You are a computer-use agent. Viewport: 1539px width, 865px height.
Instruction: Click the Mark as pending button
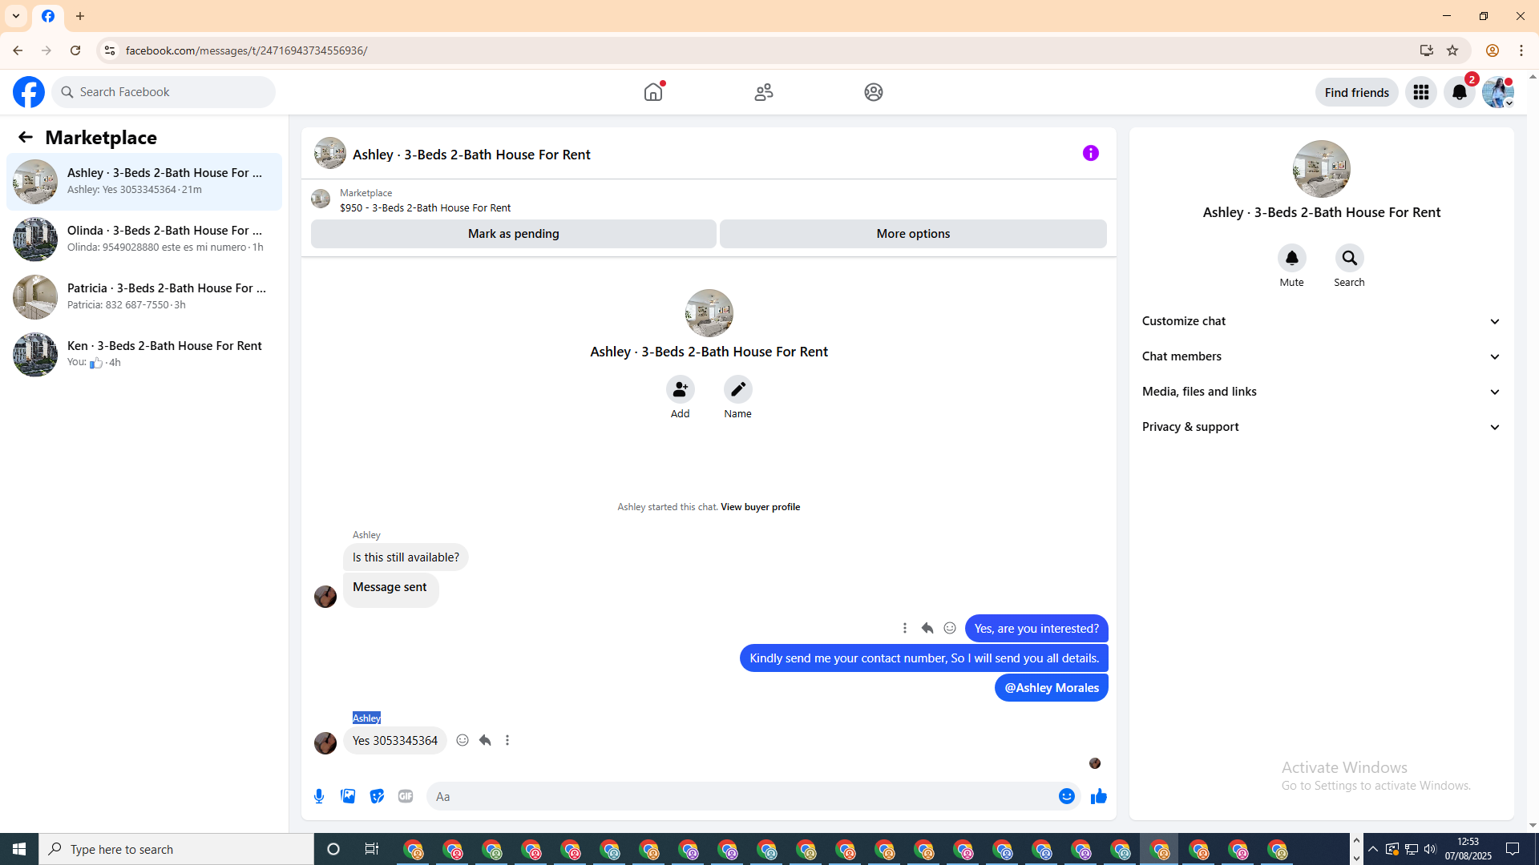coord(513,234)
